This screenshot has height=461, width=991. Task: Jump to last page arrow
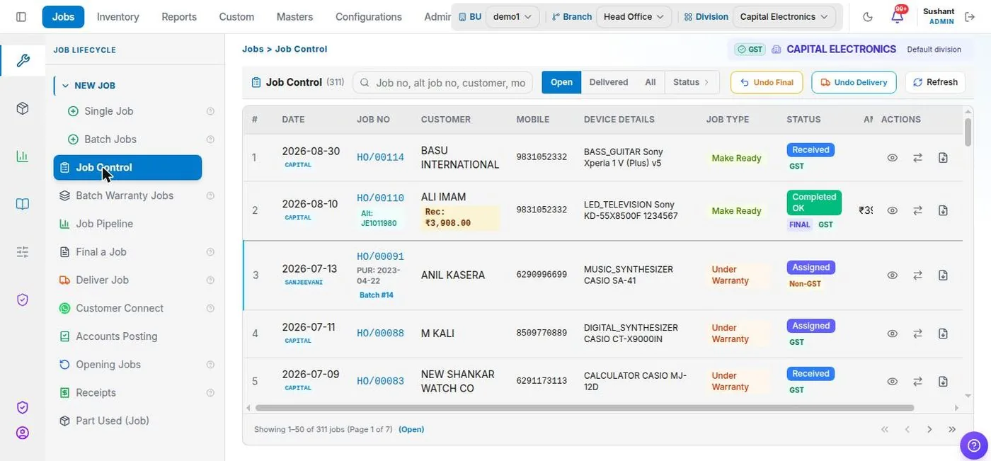[952, 429]
